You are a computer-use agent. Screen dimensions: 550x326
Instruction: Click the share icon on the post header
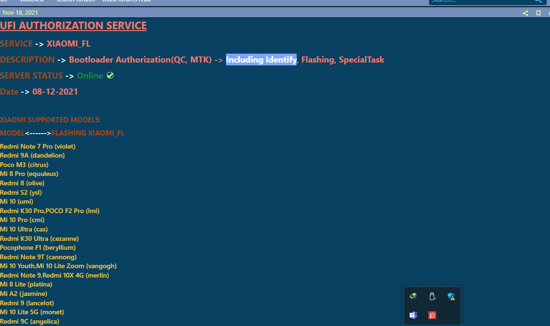point(526,13)
